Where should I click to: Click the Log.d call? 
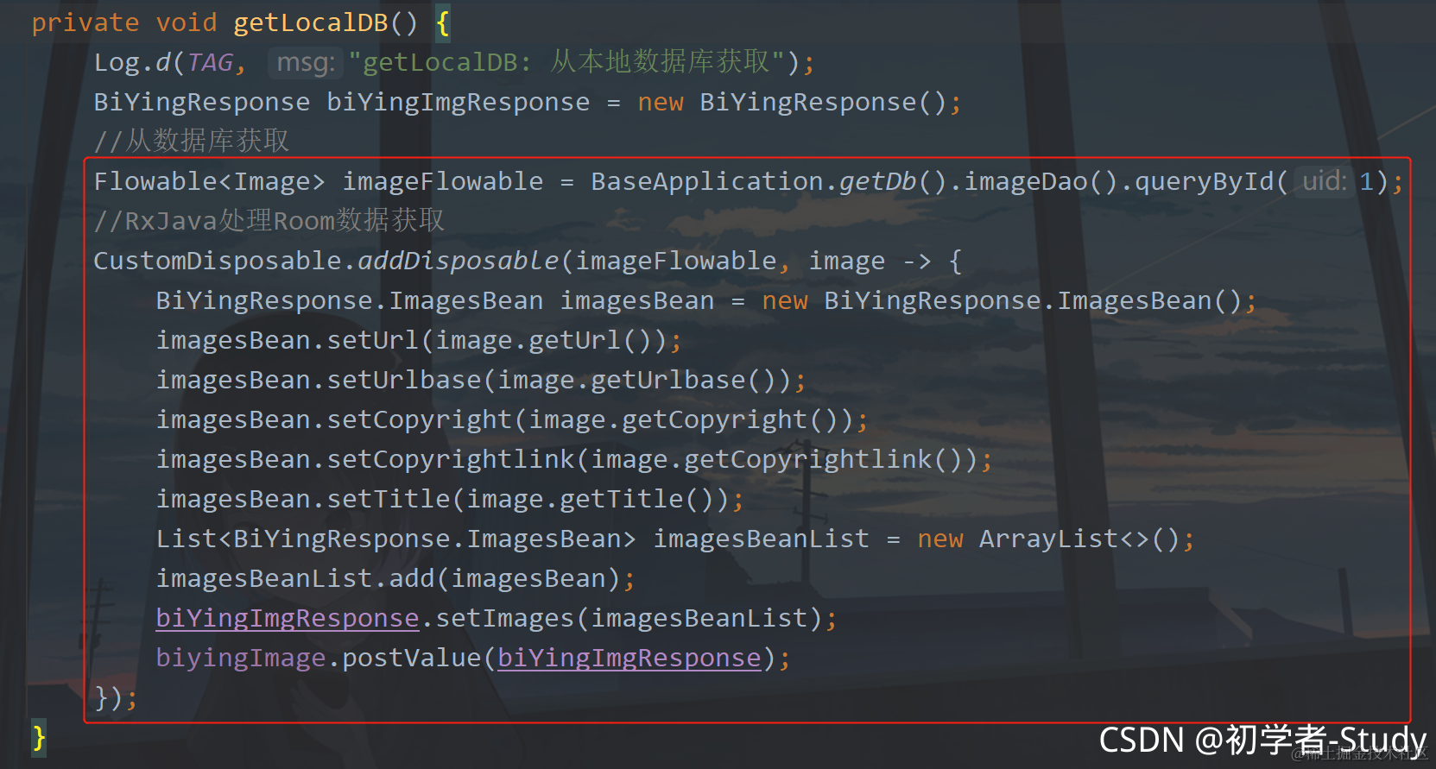tap(133, 62)
